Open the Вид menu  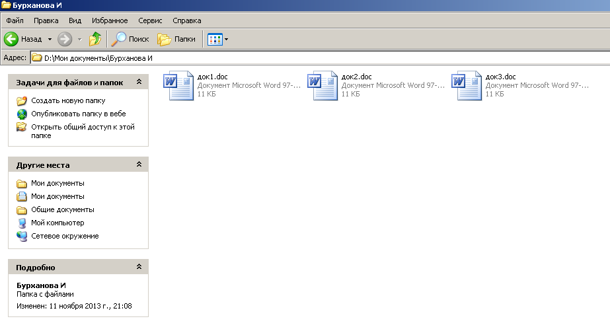[75, 20]
